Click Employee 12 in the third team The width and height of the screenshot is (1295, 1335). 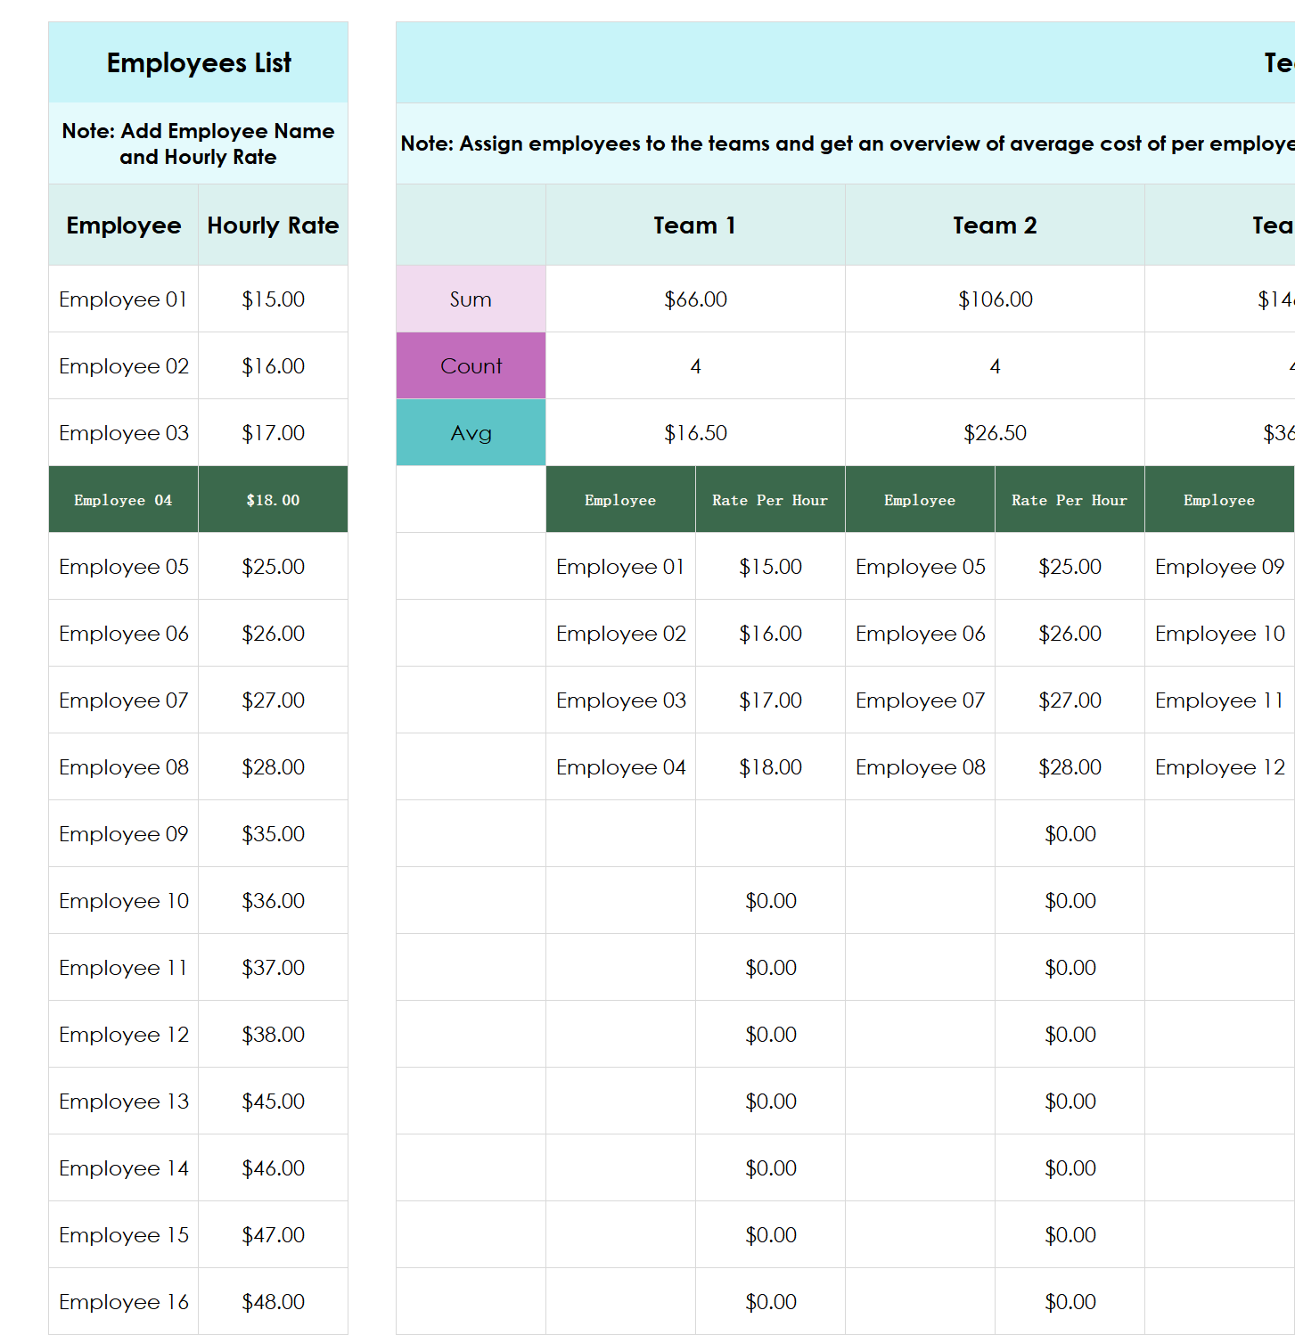pyautogui.click(x=1219, y=766)
